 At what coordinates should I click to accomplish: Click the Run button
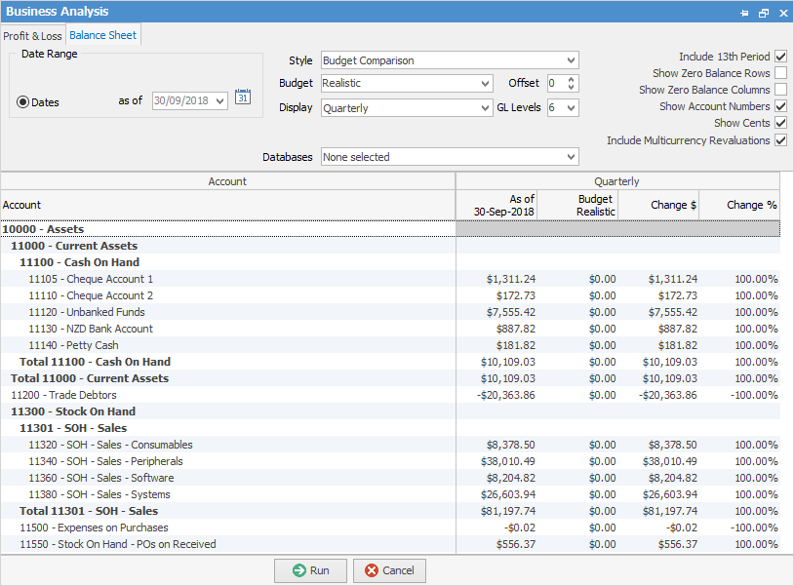click(310, 570)
